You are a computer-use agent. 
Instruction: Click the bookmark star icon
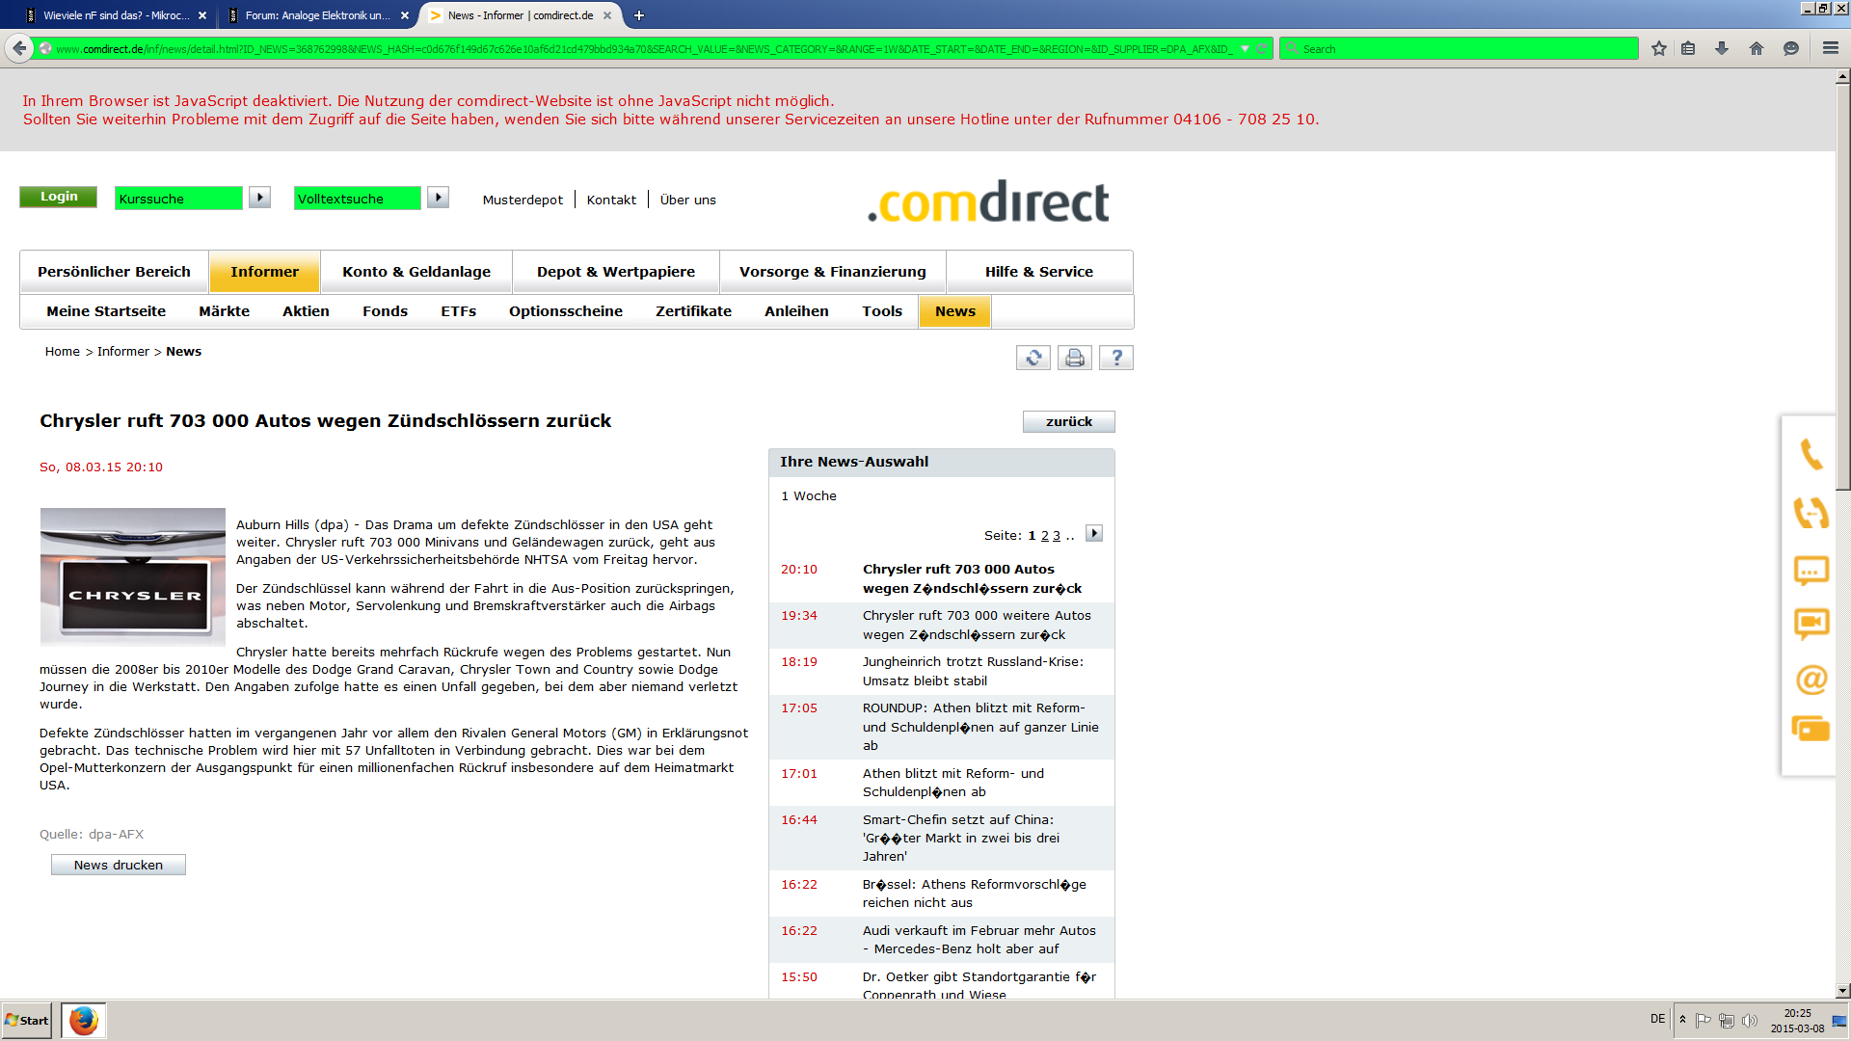(1659, 48)
